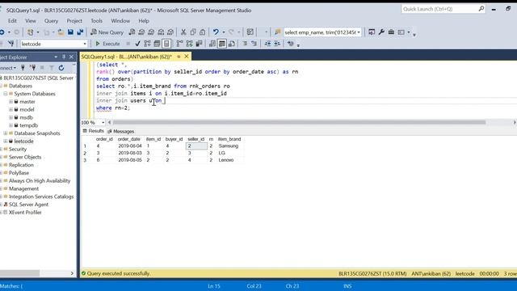Refresh the Object Explorer
Image resolution: width=517 pixels, height=291 pixels.
[x=61, y=68]
